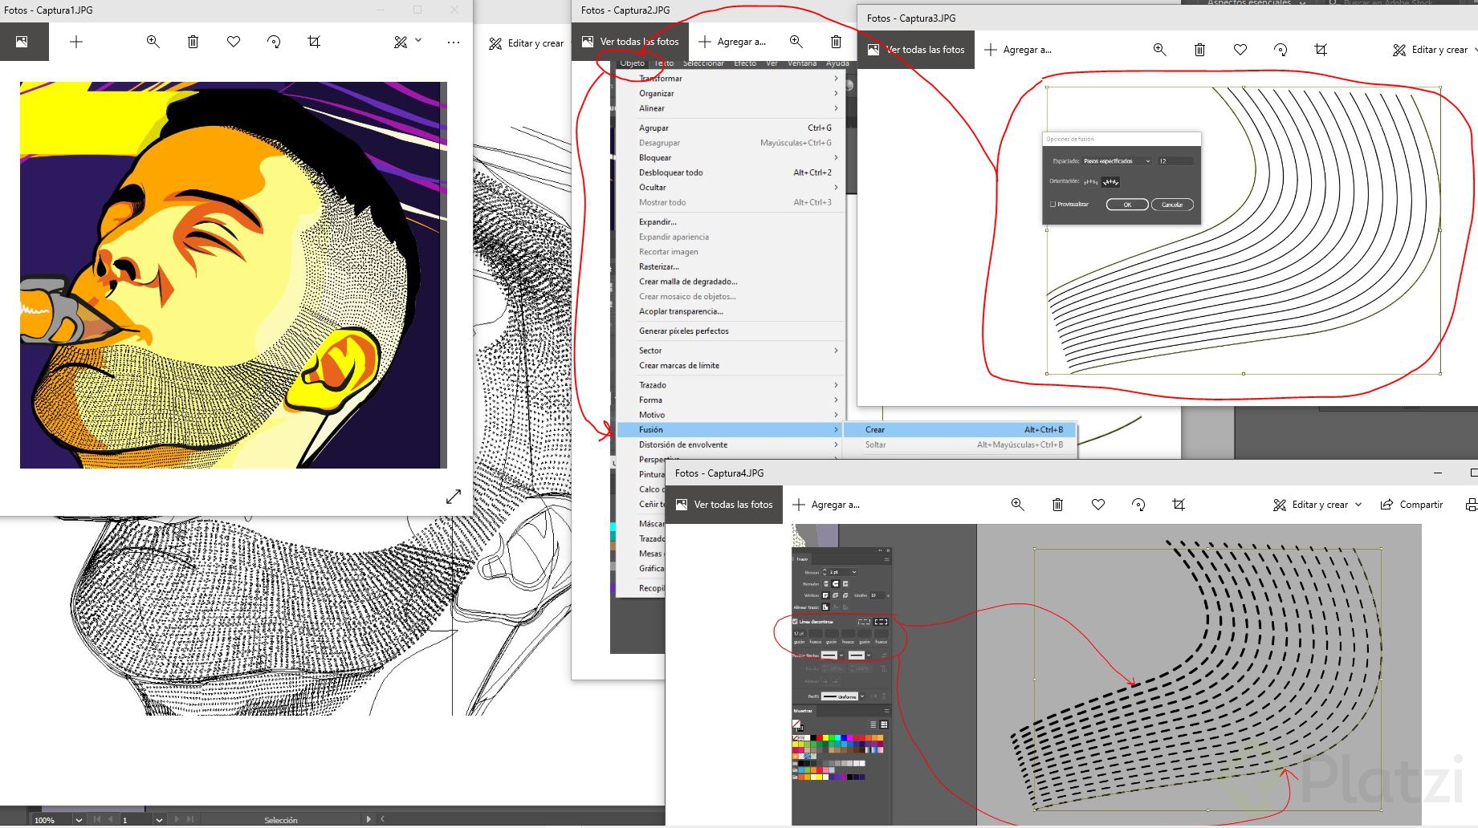Favorite the Captura1 photo with the heart
Screen dimensions: 1478x828
(234, 42)
